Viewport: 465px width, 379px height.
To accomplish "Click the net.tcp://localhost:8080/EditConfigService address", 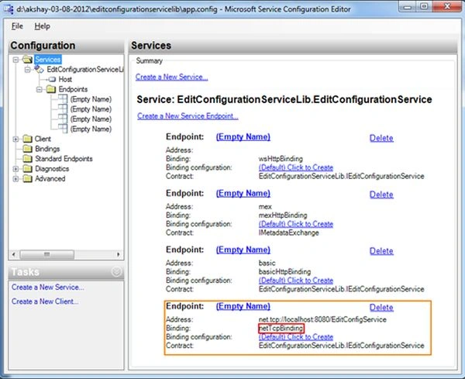I will [x=322, y=319].
